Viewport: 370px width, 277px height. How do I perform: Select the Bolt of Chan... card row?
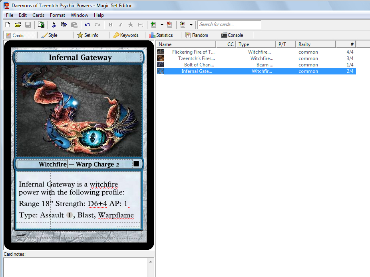256,64
